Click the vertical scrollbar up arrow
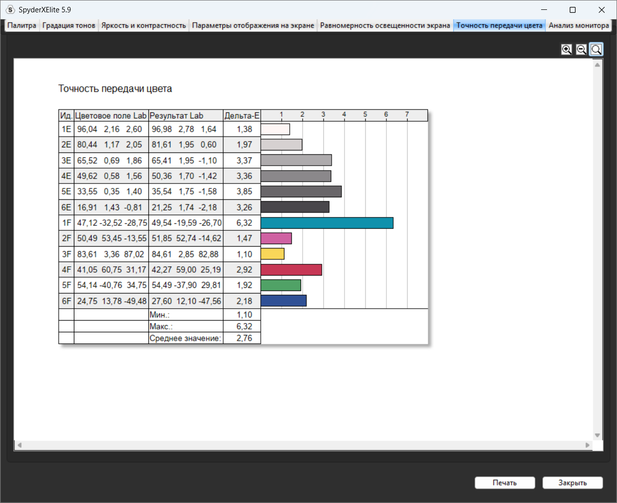The image size is (617, 503). coord(597,65)
